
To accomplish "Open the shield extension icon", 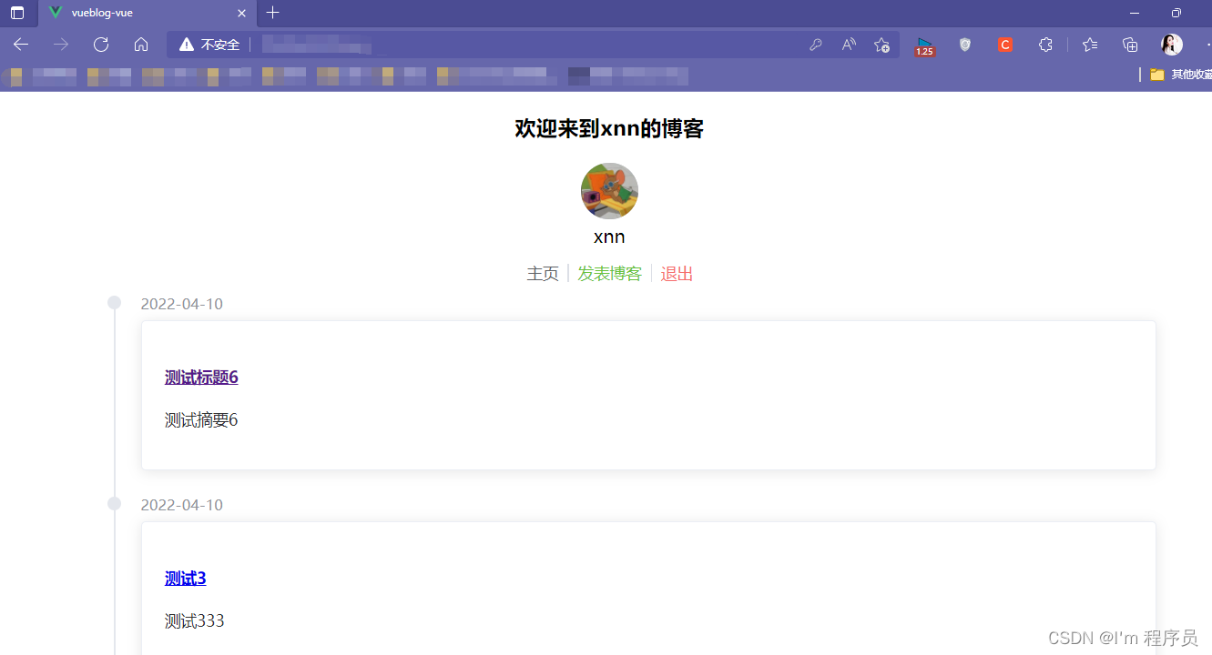I will [965, 45].
